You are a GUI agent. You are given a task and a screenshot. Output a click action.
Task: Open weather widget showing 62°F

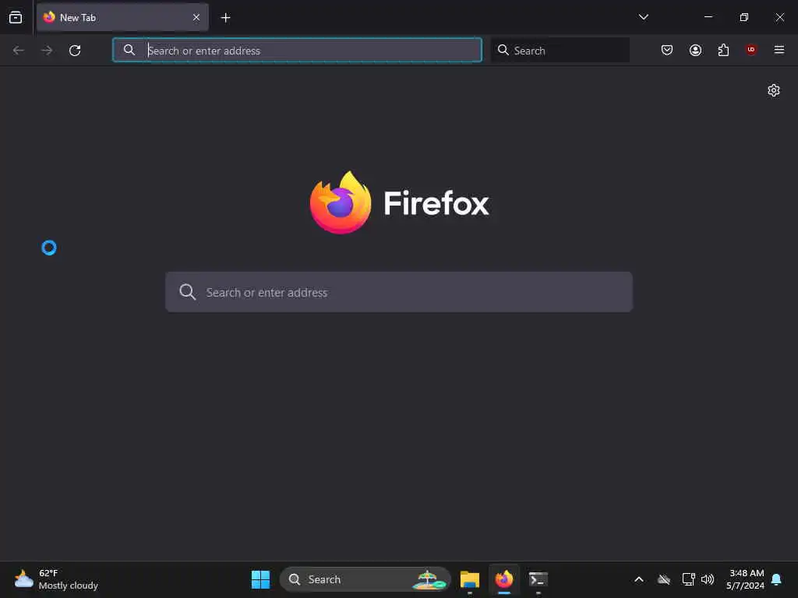point(56,579)
